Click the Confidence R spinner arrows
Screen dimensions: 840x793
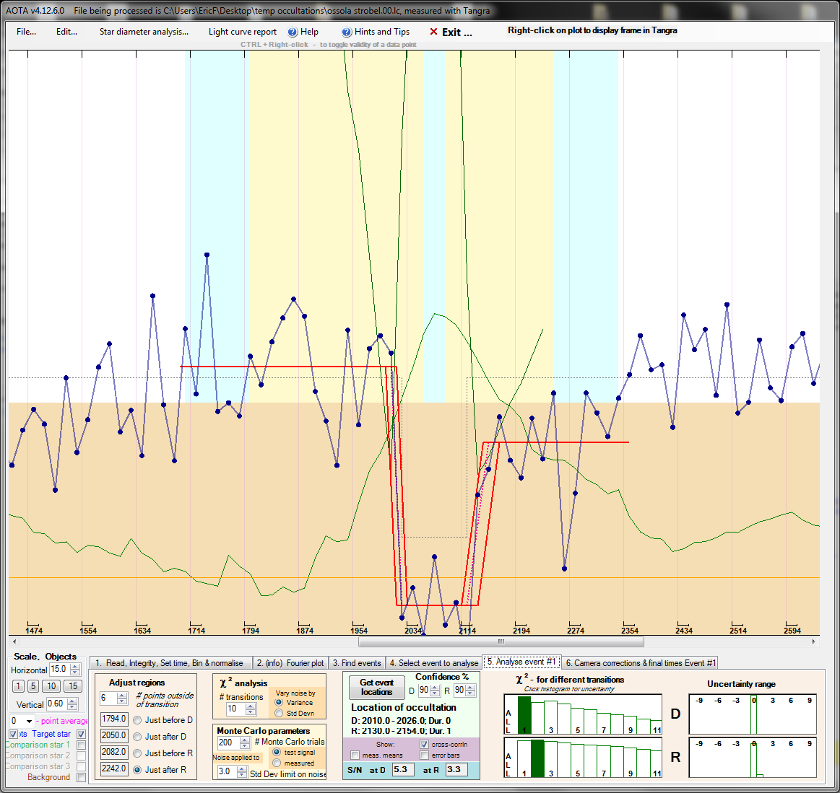(470, 691)
